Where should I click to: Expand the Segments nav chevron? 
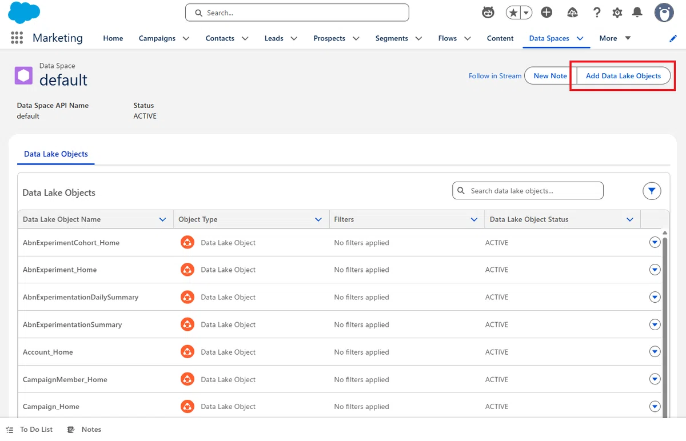418,38
